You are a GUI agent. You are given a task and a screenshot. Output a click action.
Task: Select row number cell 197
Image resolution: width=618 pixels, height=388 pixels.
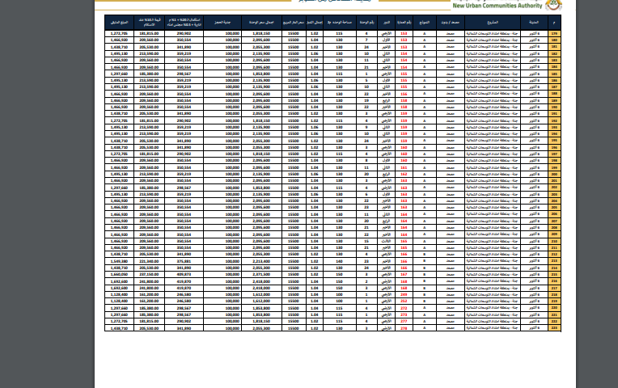coord(554,154)
